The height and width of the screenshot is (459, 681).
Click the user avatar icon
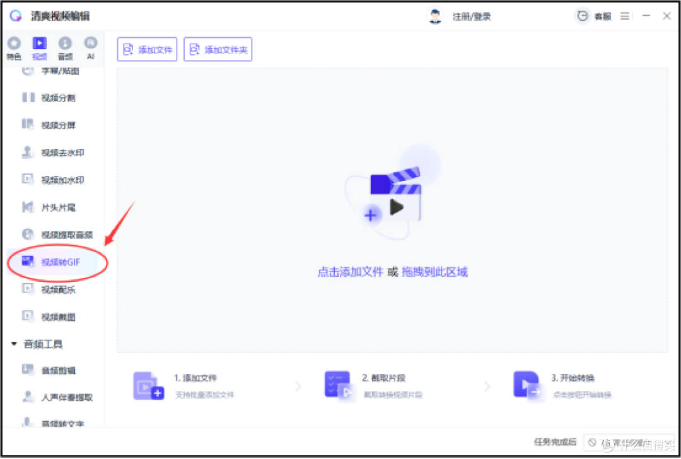click(435, 16)
